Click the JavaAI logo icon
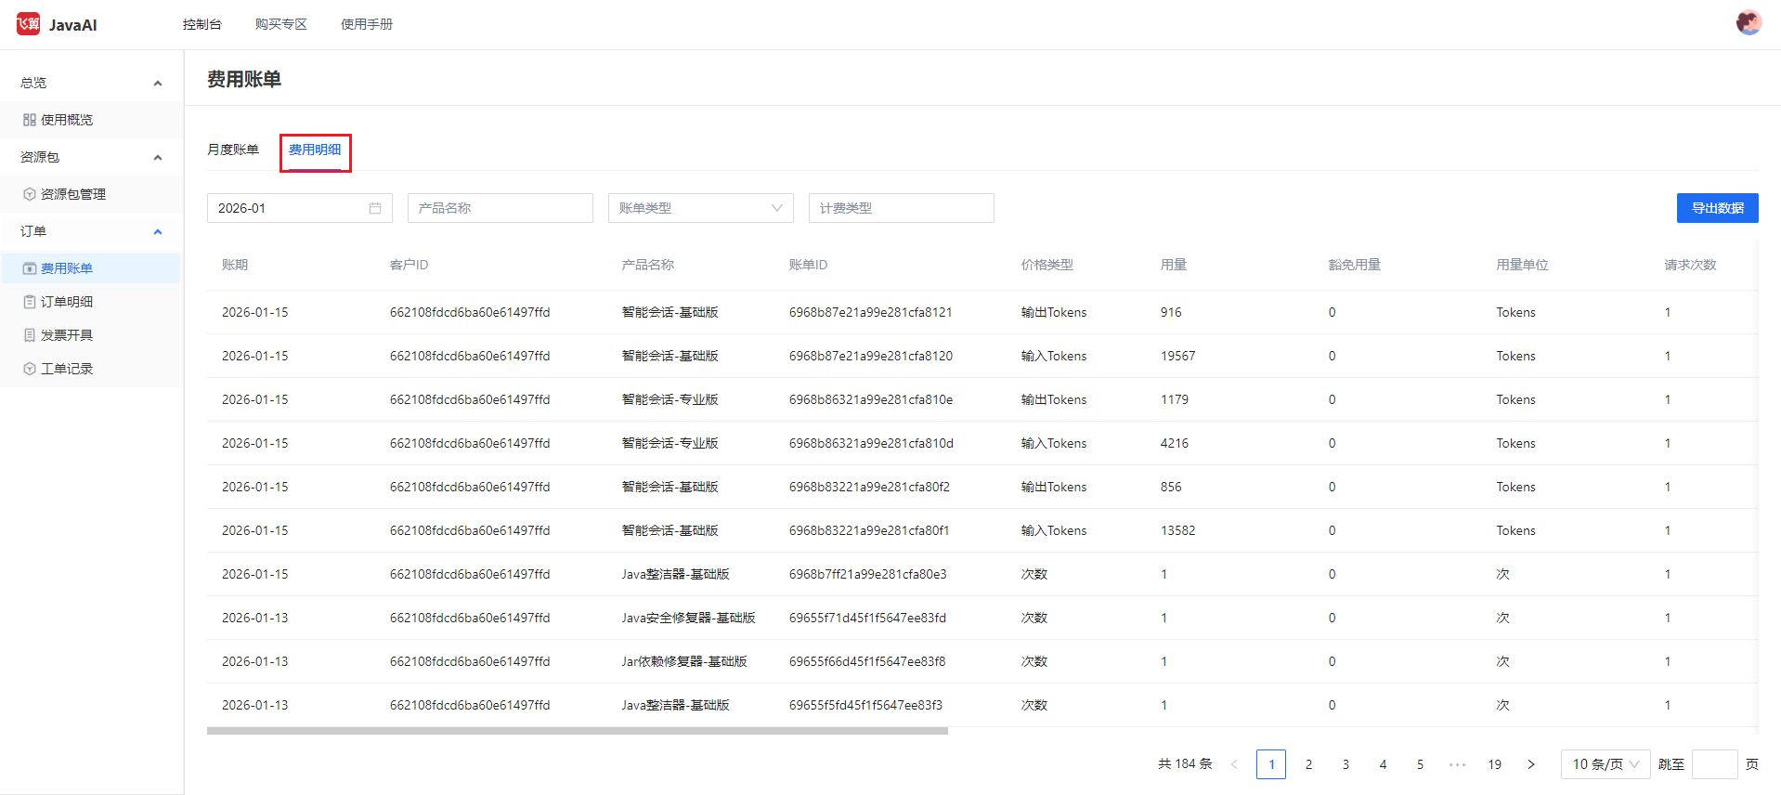1781x795 pixels. (28, 24)
